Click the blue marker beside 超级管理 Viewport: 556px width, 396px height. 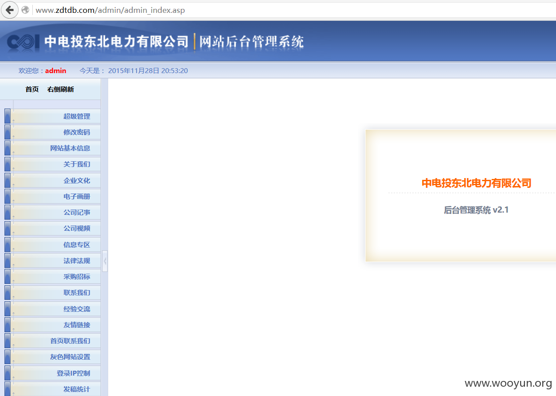[x=8, y=116]
